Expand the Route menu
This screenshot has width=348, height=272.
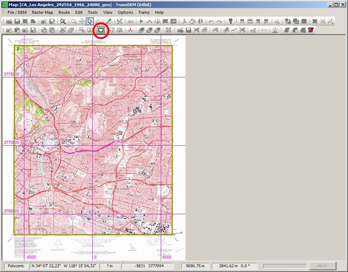tap(64, 12)
